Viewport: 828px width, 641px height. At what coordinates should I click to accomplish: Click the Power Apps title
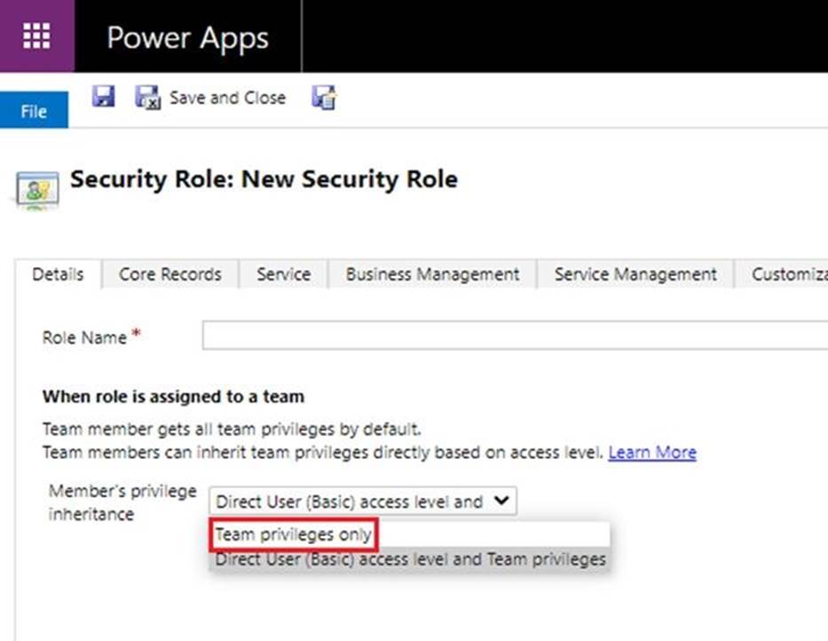[187, 38]
